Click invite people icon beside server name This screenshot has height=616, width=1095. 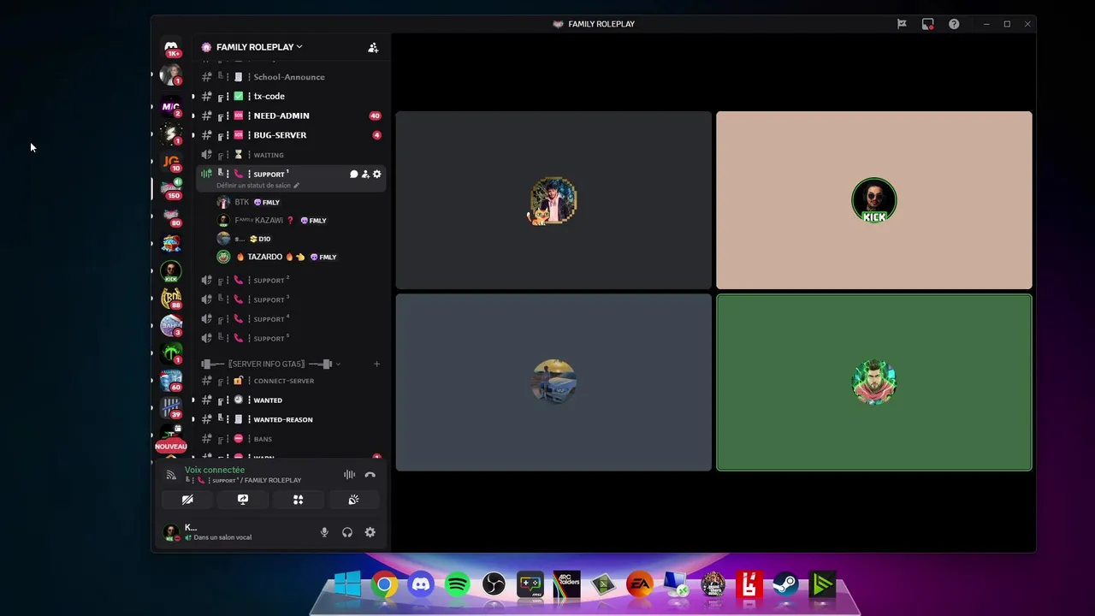tap(373, 48)
